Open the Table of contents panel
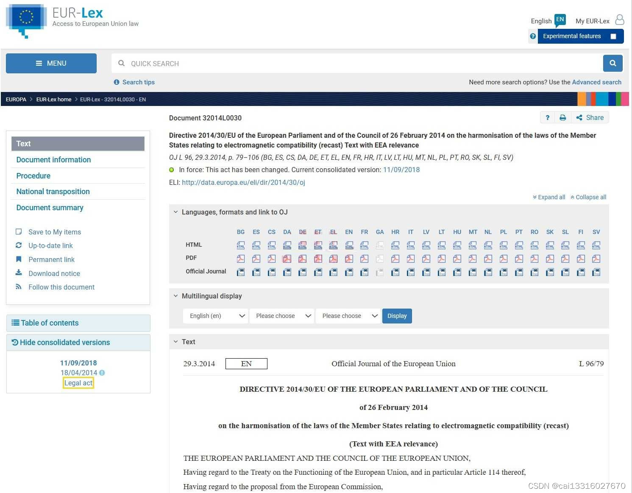632x493 pixels. [x=78, y=323]
